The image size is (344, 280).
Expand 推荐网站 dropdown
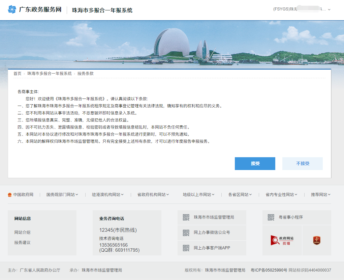320,195
